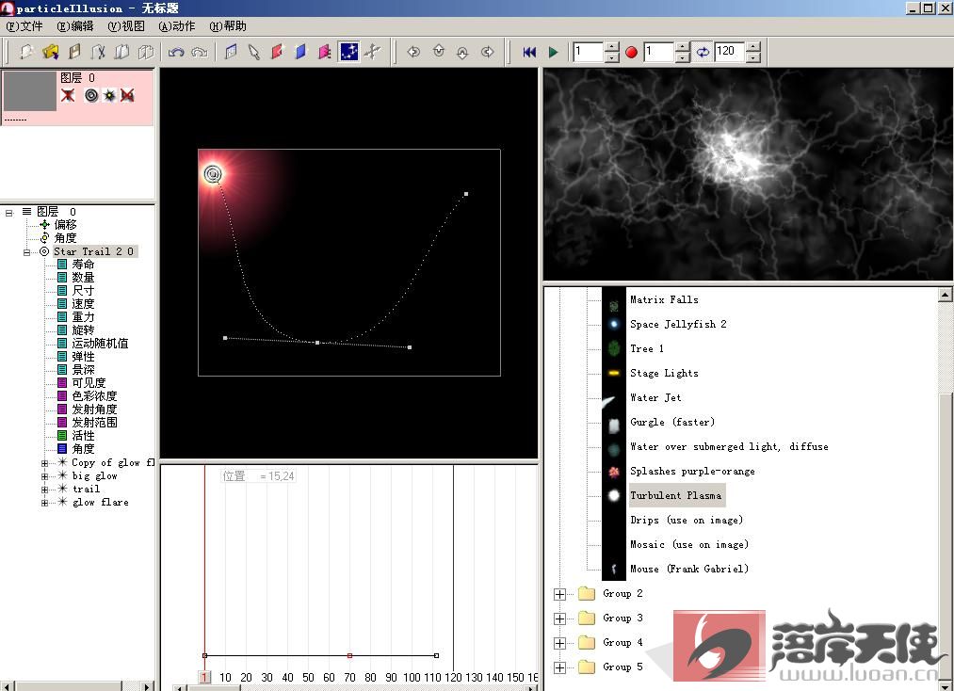This screenshot has width=954, height=691.
Task: Expand the big glow particle node
Action: point(44,477)
